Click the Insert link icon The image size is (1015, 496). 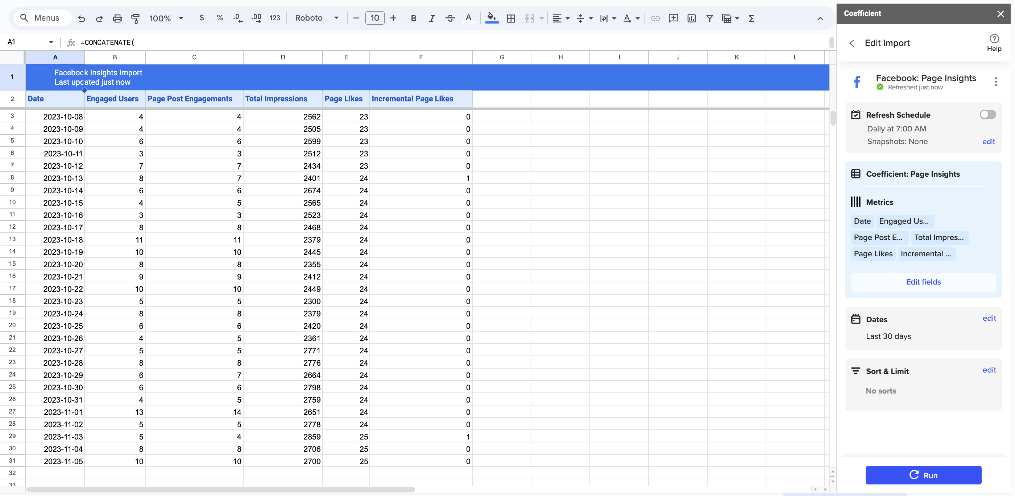(655, 18)
